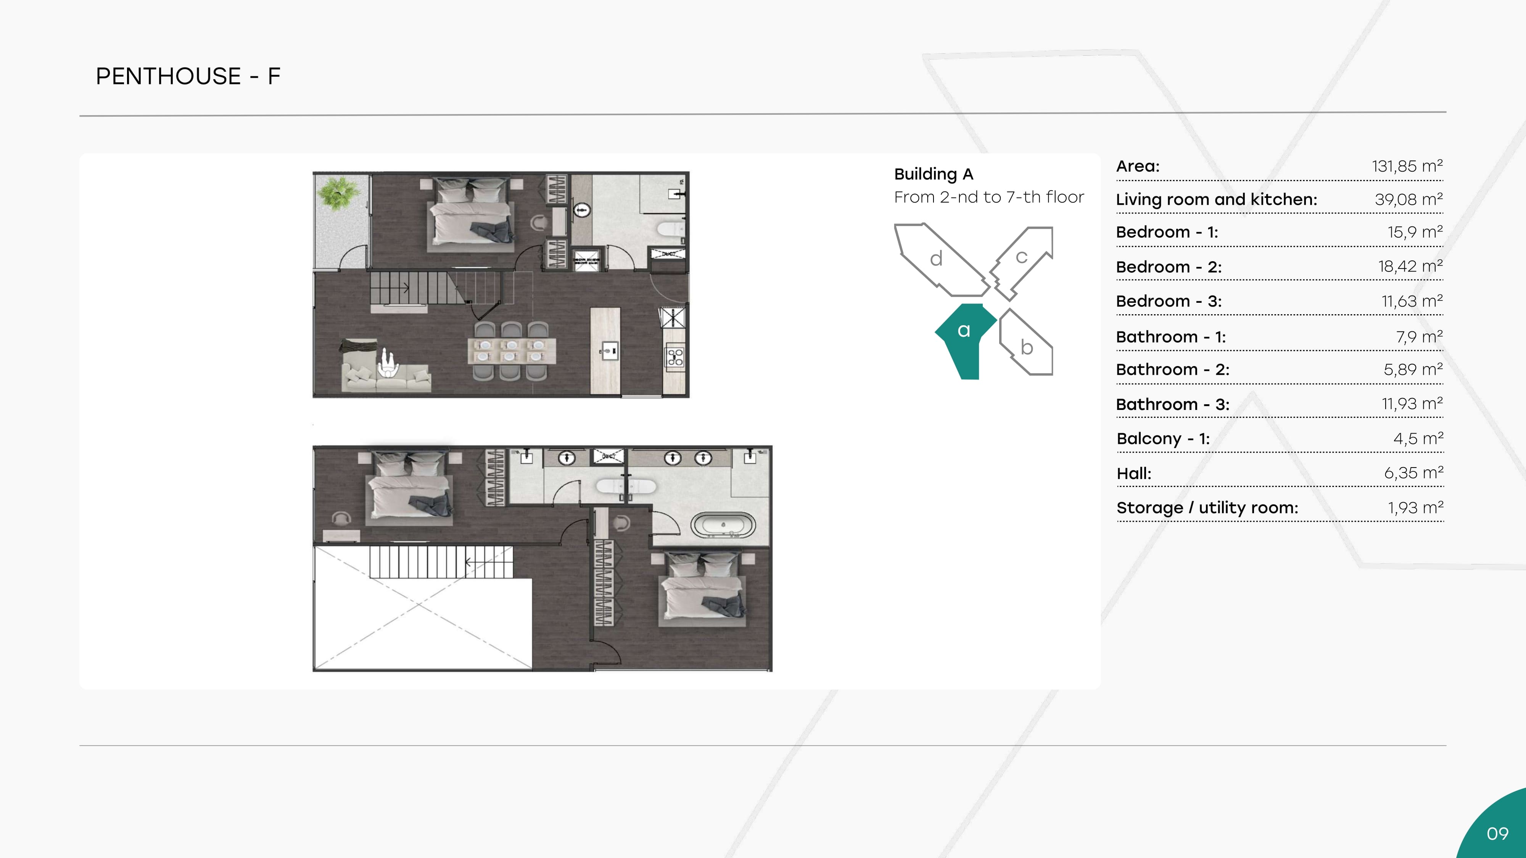Click the dining table with six chairs
The width and height of the screenshot is (1526, 858).
(x=512, y=351)
